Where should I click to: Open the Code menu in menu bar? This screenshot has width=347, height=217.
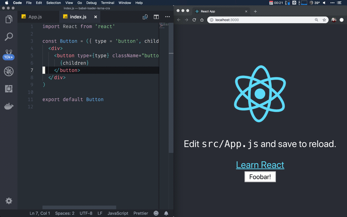tap(17, 3)
